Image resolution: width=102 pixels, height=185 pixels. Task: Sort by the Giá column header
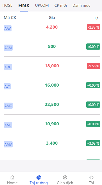(52, 18)
